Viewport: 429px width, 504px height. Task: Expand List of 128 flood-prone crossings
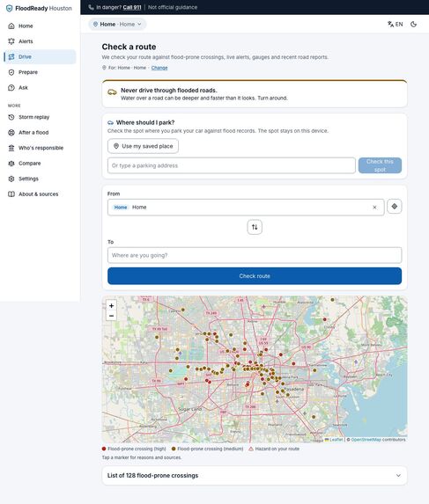pyautogui.click(x=255, y=476)
